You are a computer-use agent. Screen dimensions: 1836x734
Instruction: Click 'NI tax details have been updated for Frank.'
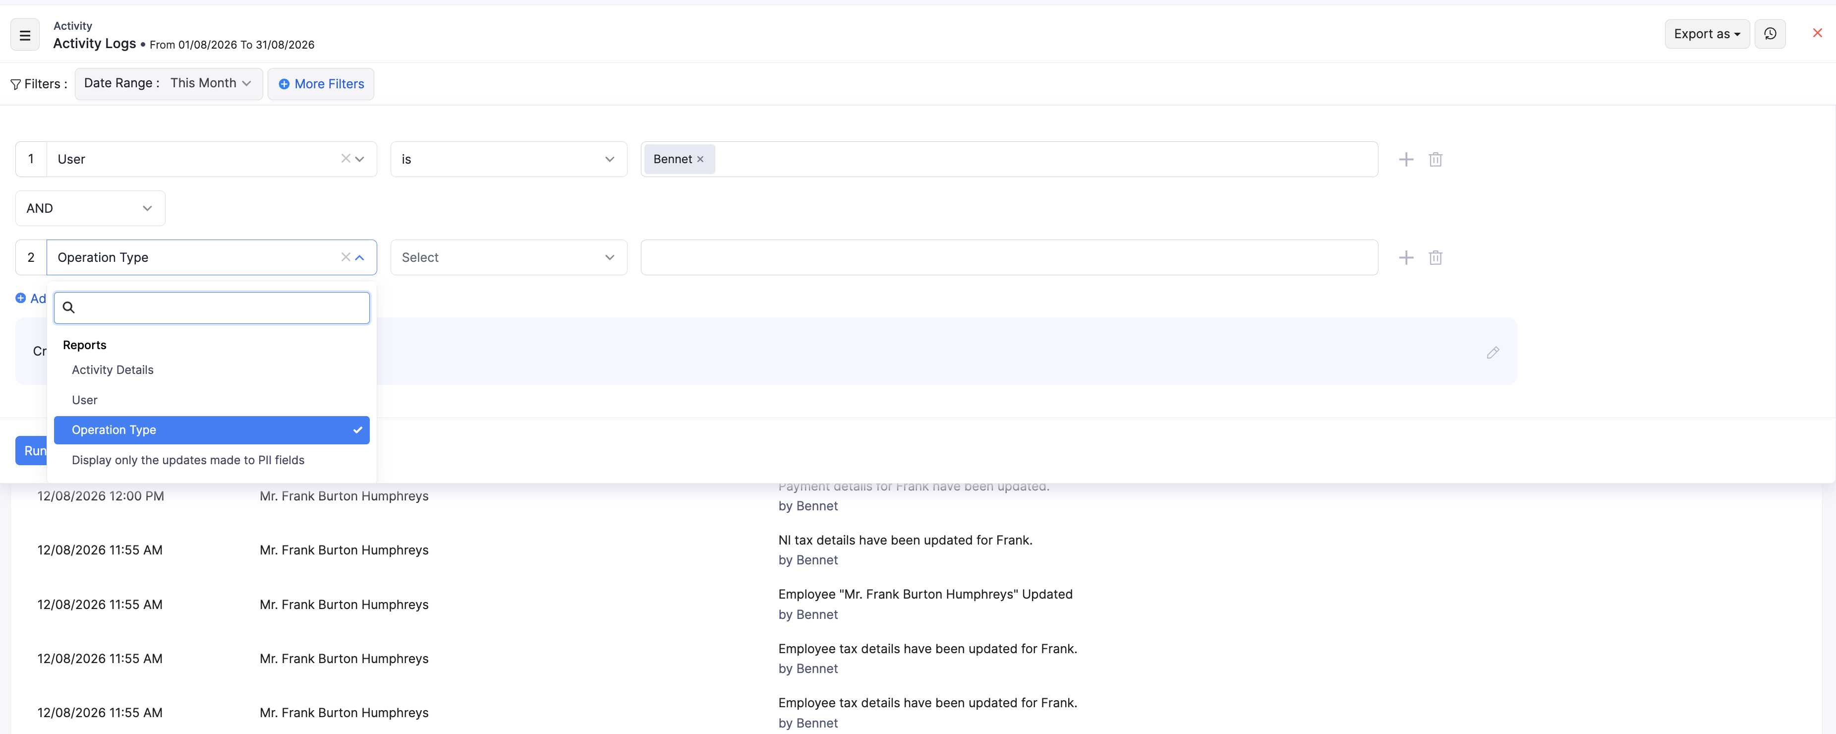[905, 540]
